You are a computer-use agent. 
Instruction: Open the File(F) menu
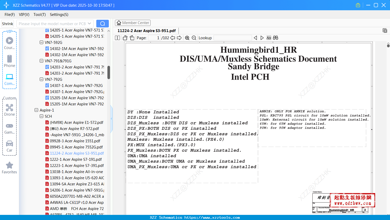(10, 15)
